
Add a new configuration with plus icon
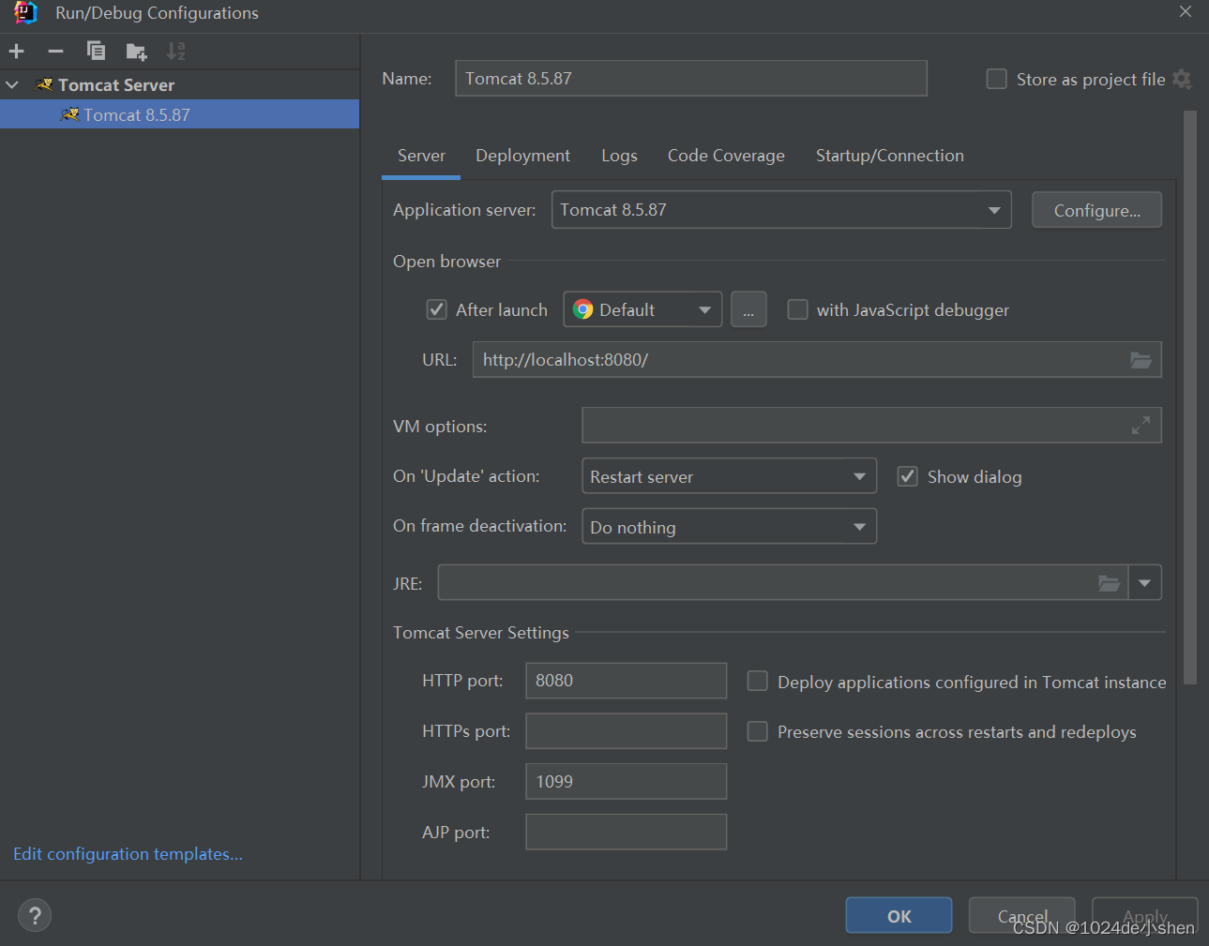(16, 52)
